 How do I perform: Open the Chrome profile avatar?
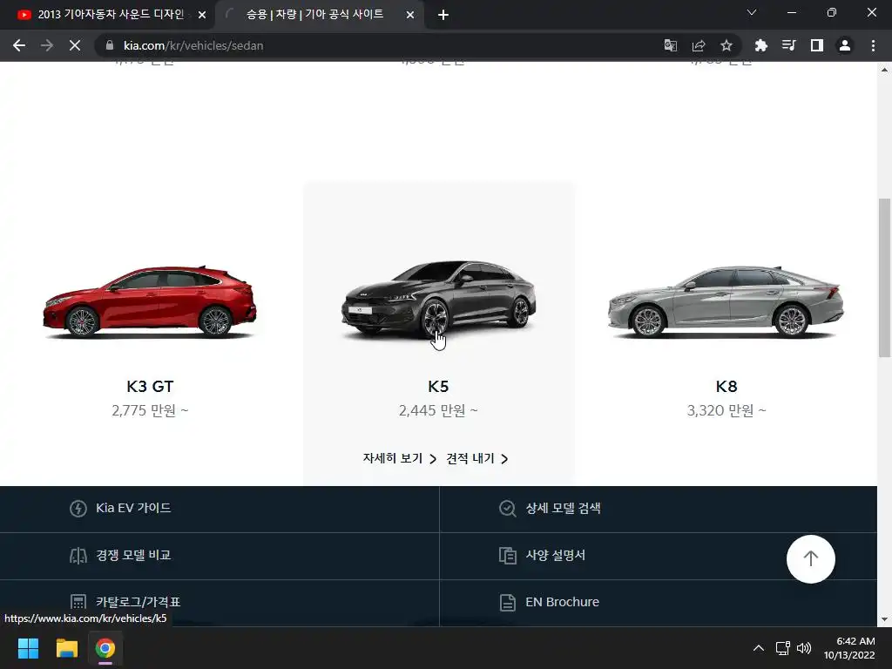coord(845,45)
